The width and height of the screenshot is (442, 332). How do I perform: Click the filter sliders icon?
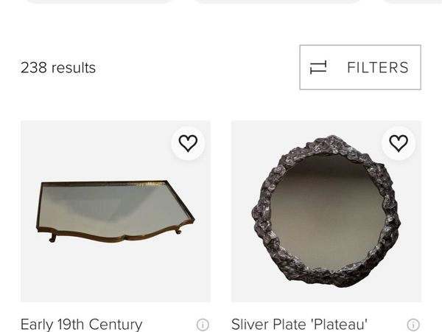coord(318,68)
